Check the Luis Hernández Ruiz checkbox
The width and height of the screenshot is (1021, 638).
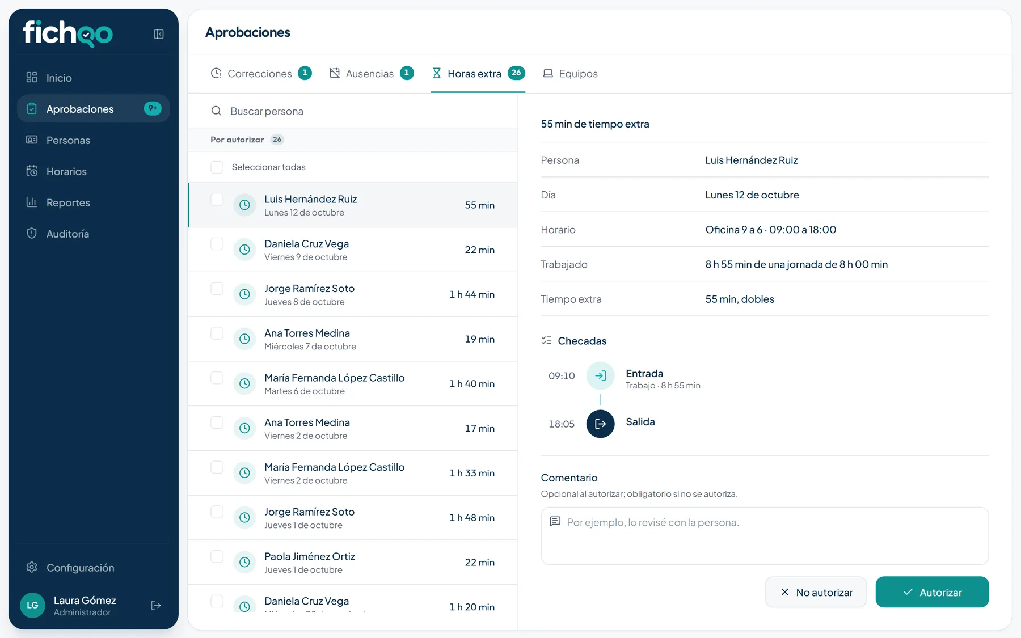[x=217, y=199]
